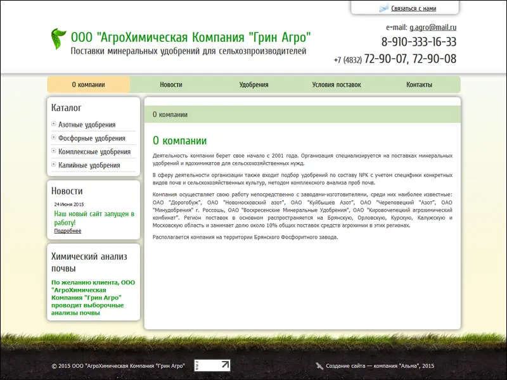This screenshot has width=507, height=380.
Task: Click paragraph mentioning Брянского Фосфоритного завода
Action: (x=245, y=237)
